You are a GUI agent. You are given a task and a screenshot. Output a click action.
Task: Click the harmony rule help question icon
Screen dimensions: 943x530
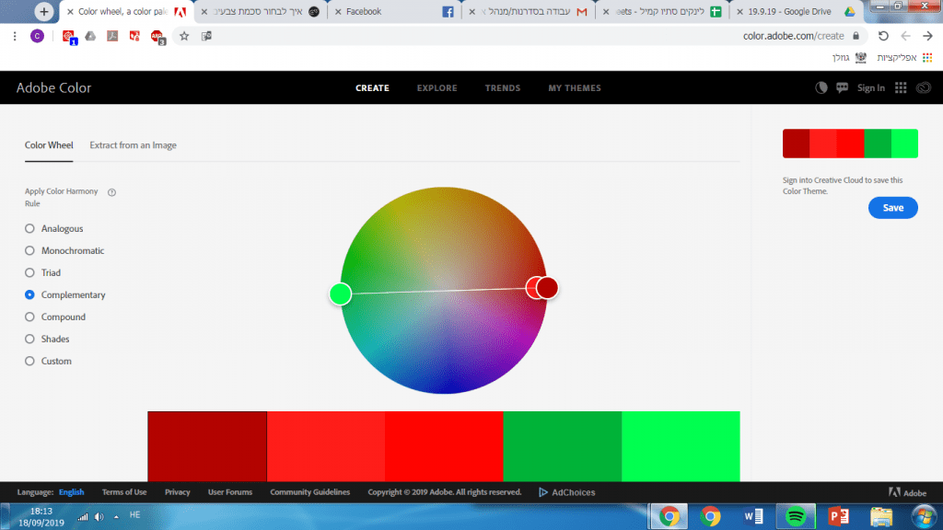click(x=111, y=192)
